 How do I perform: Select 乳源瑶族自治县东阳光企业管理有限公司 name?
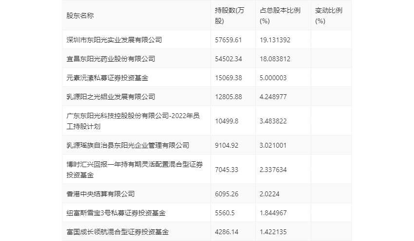click(x=128, y=145)
